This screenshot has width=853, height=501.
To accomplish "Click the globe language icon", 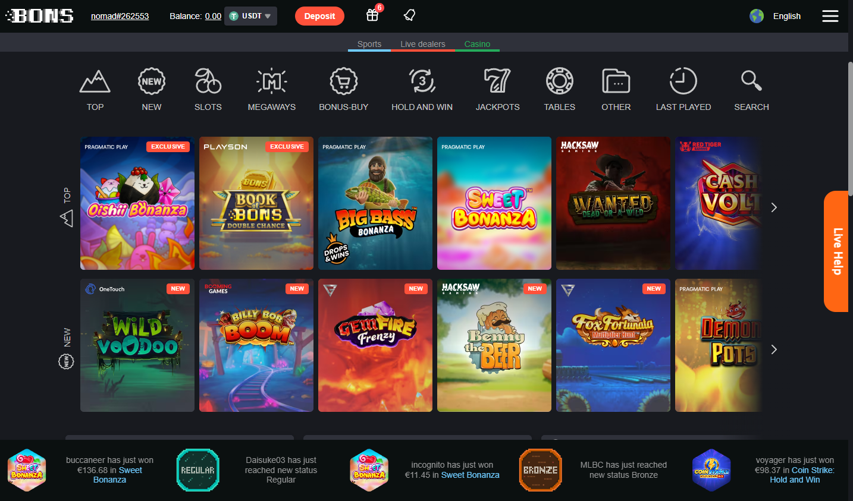I will (x=757, y=16).
